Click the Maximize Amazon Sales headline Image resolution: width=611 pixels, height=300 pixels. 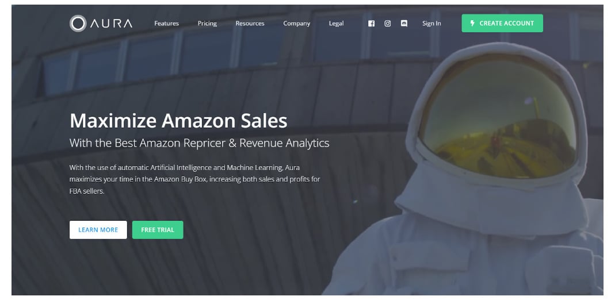178,121
